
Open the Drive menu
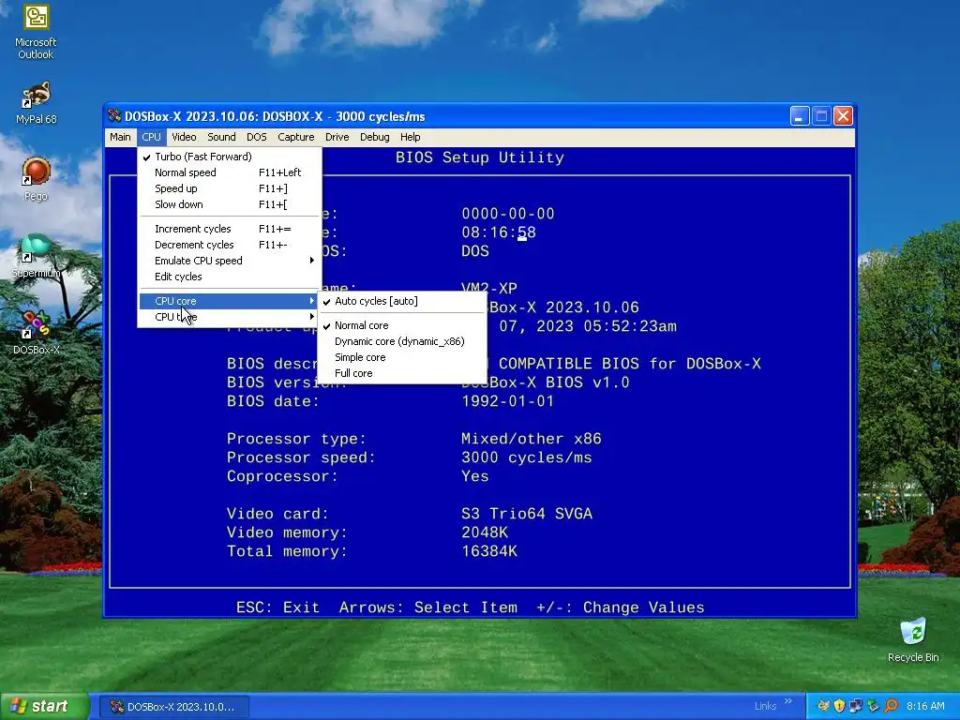pyautogui.click(x=337, y=137)
